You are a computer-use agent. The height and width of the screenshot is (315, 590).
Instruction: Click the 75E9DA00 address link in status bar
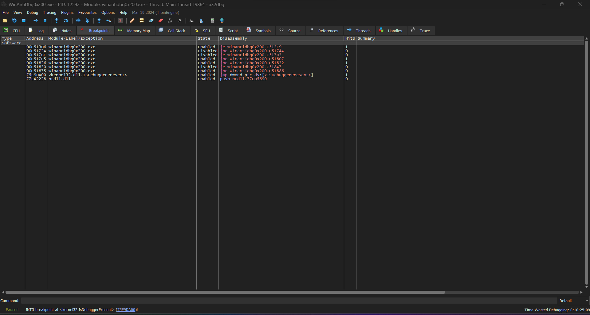(126, 310)
